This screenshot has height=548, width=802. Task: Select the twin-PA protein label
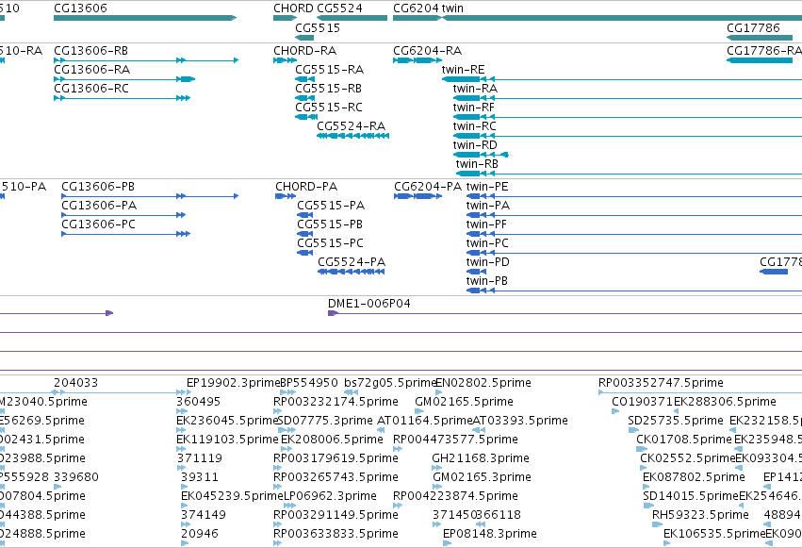pyautogui.click(x=488, y=206)
